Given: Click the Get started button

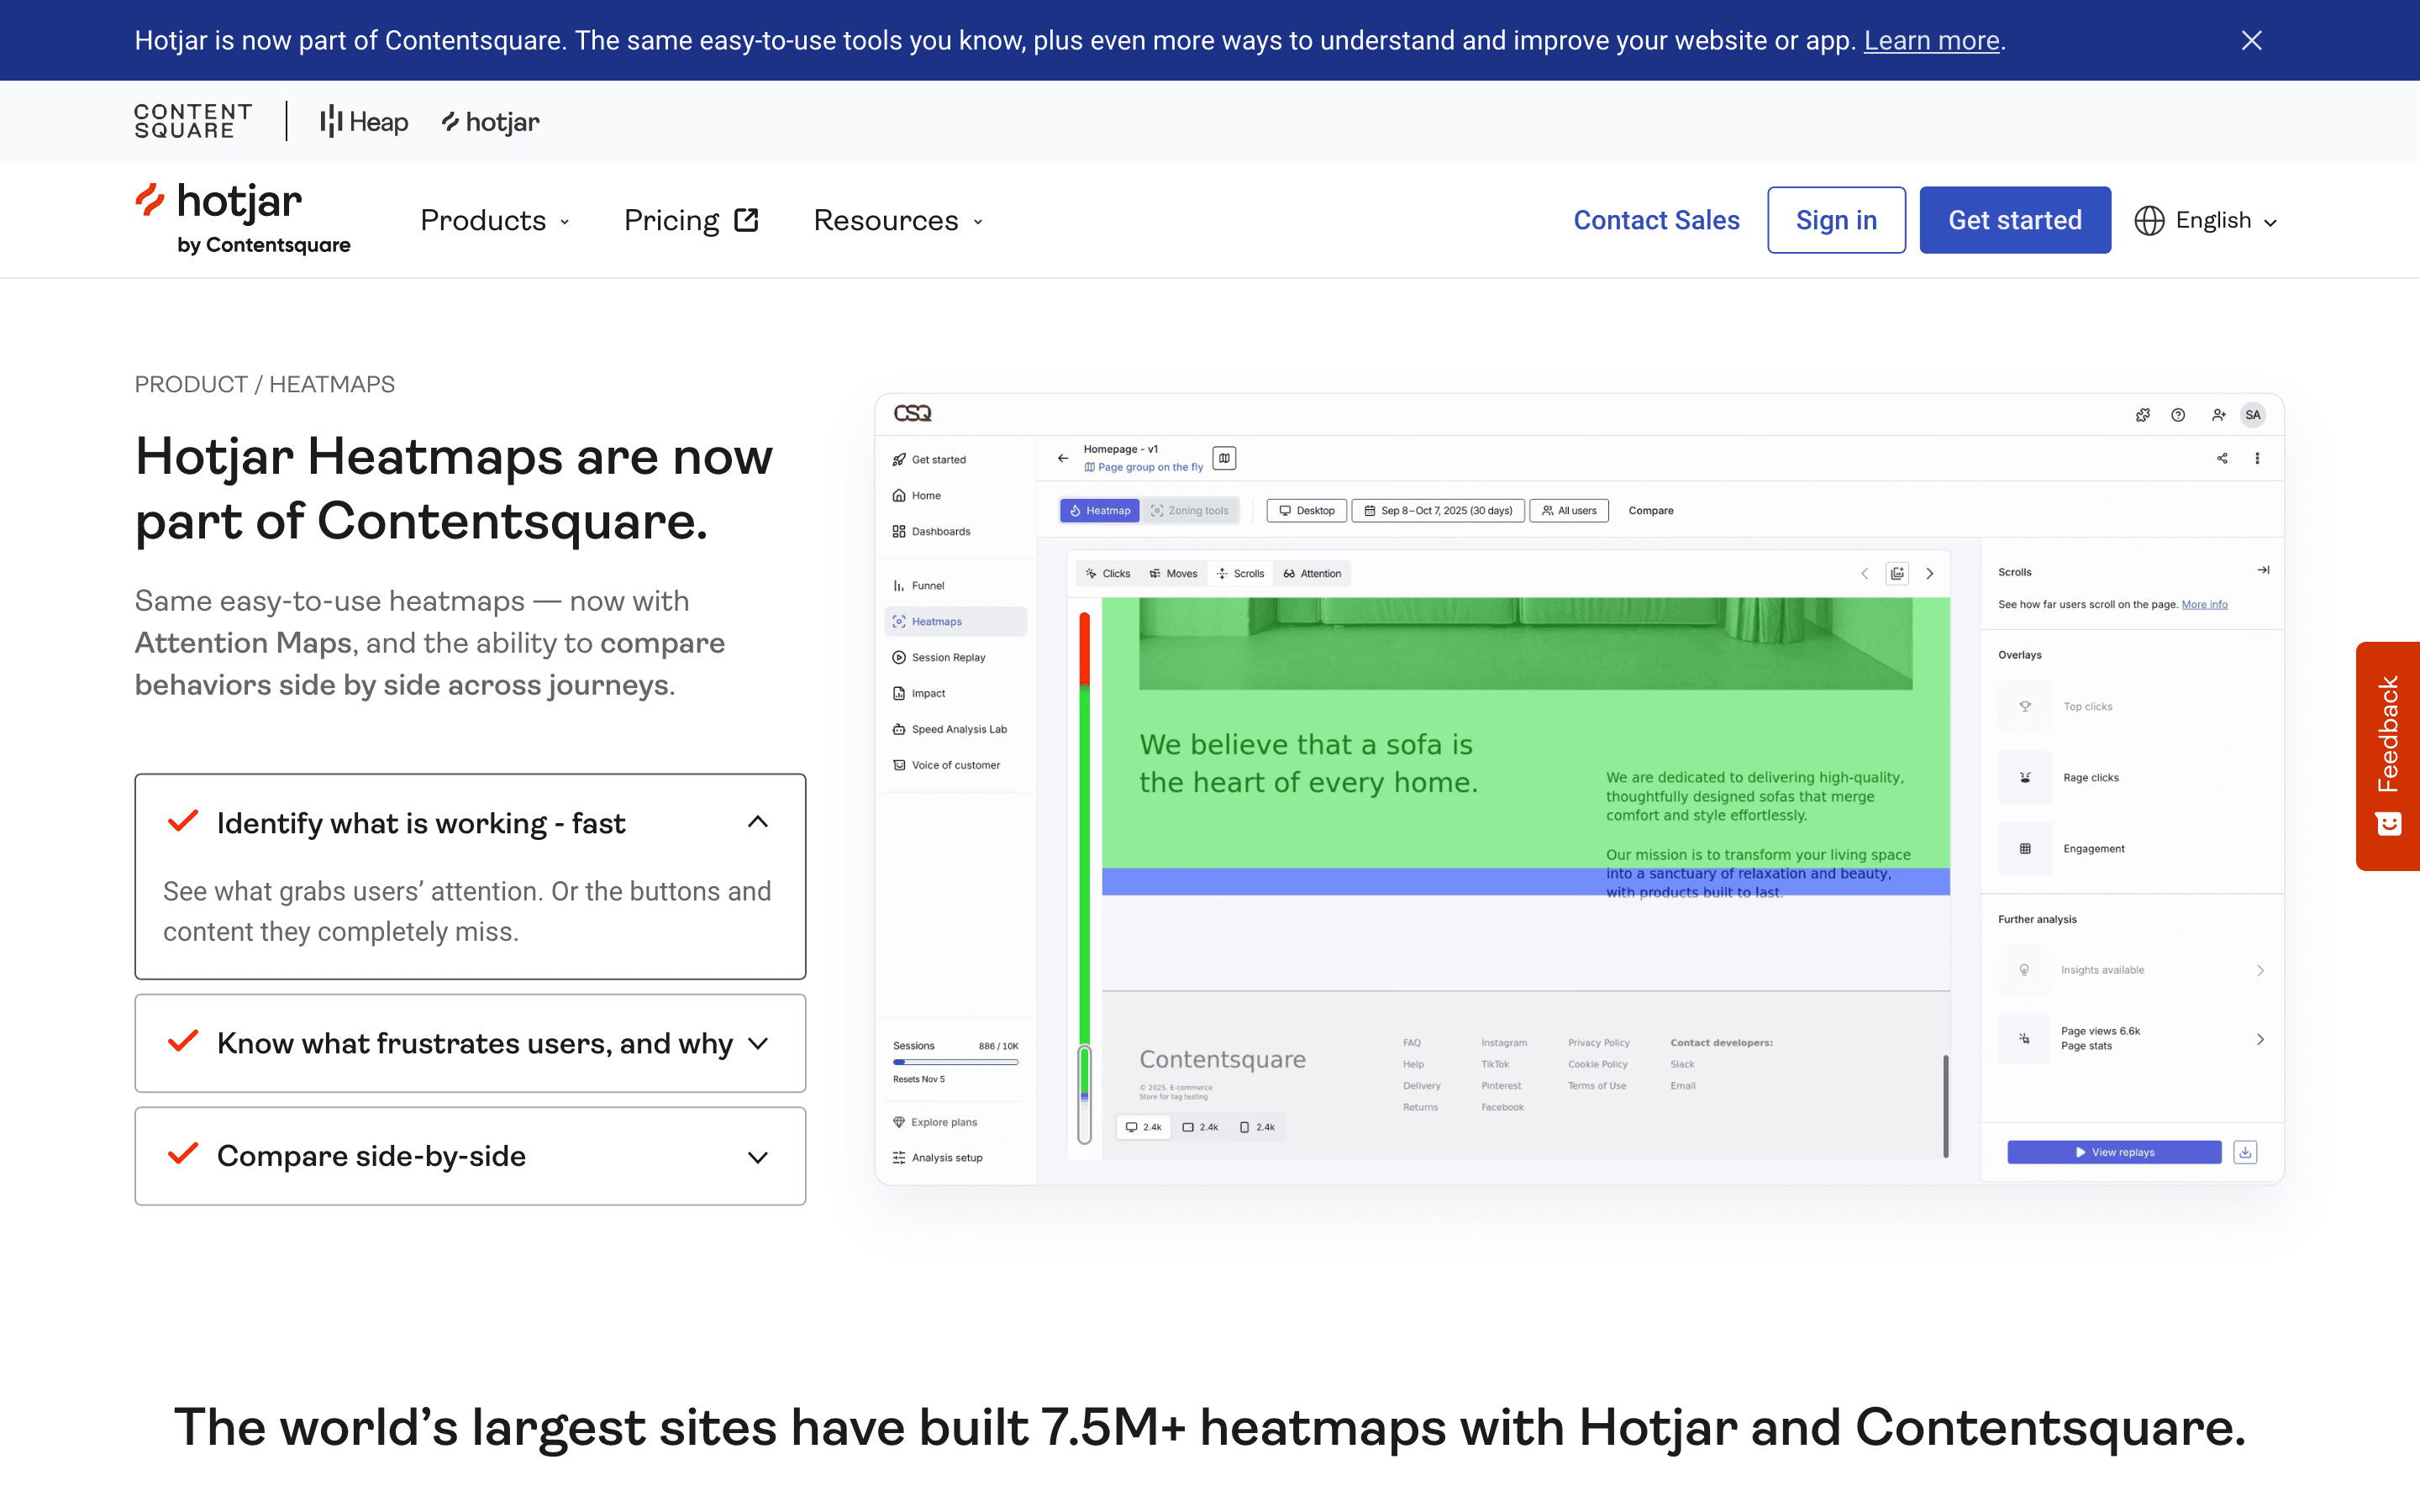Looking at the screenshot, I should (2015, 220).
